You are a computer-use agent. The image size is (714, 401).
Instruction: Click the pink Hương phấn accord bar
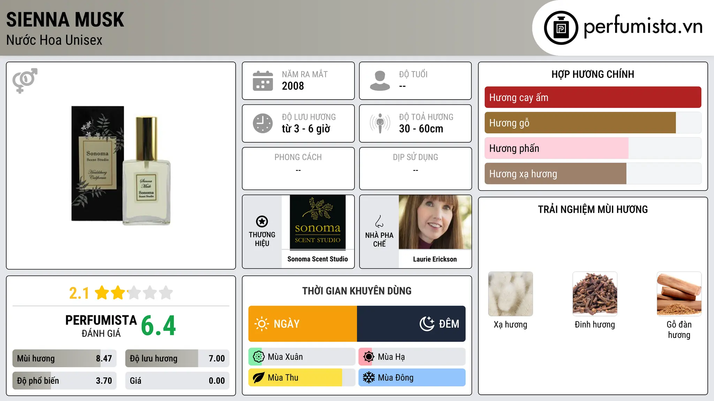click(x=593, y=148)
